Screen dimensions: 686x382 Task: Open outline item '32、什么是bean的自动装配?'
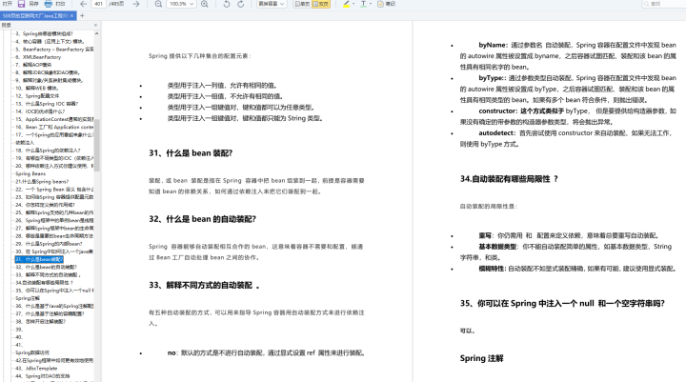46,267
